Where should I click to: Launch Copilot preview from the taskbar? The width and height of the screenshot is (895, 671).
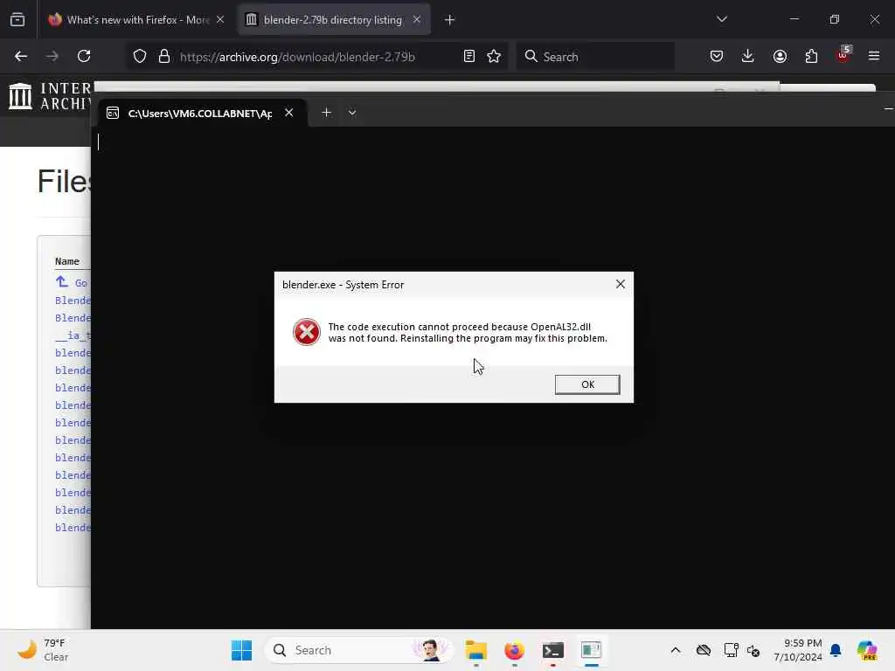867,650
